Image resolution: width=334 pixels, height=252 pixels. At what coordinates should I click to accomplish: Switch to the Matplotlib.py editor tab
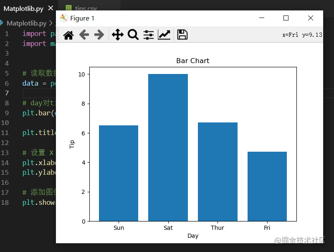[23, 8]
